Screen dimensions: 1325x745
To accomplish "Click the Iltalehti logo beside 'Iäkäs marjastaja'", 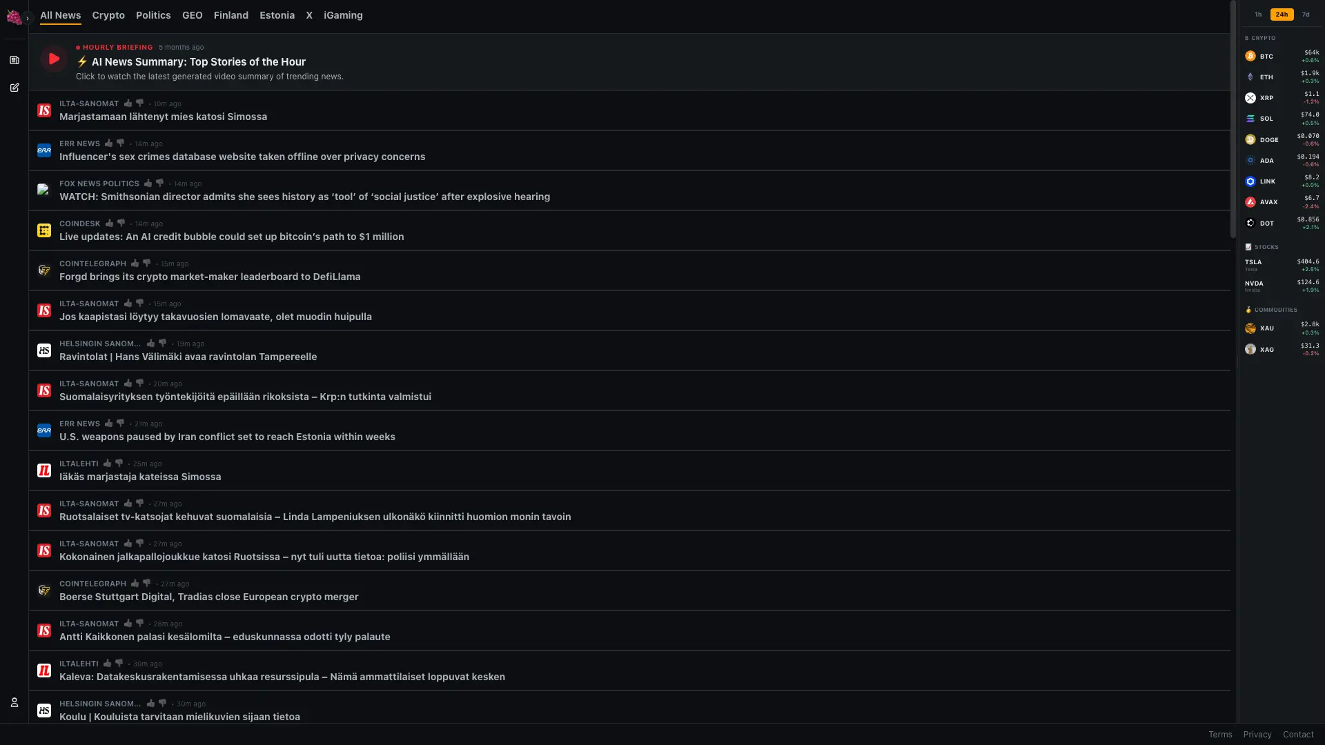I will pyautogui.click(x=44, y=470).
